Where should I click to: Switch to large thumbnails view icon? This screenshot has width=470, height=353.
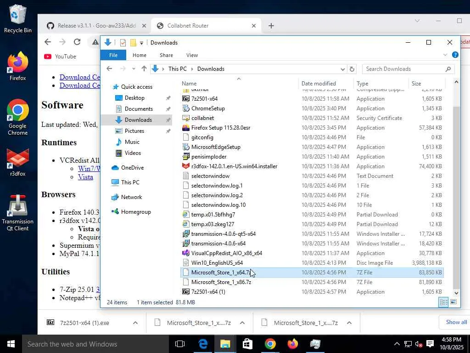454,302
